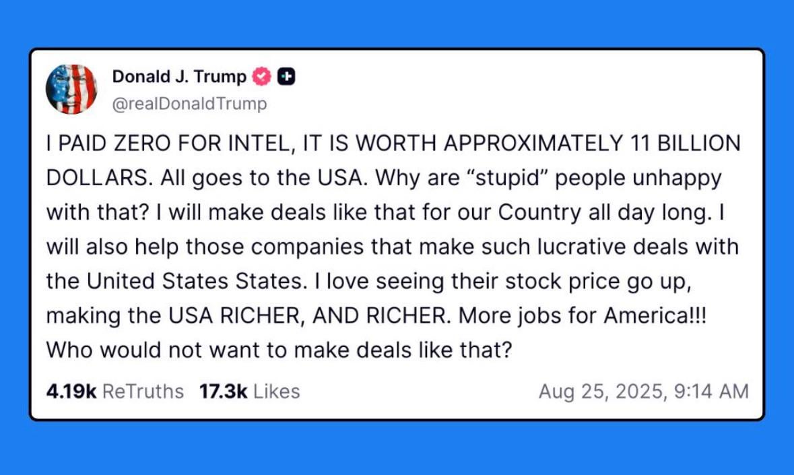Viewport: 794px width, 475px height.
Task: Click the 9:14 AM time text
Action: pos(711,391)
